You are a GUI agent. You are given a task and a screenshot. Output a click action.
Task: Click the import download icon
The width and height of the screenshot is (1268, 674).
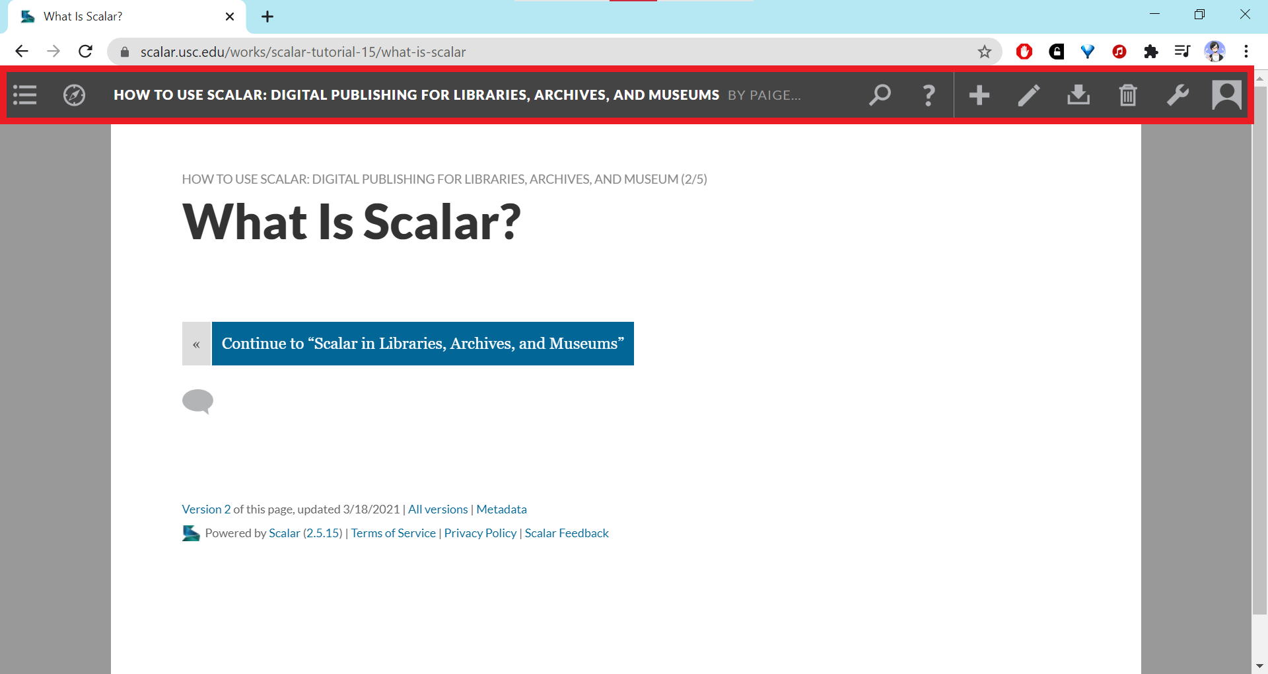pyautogui.click(x=1078, y=95)
